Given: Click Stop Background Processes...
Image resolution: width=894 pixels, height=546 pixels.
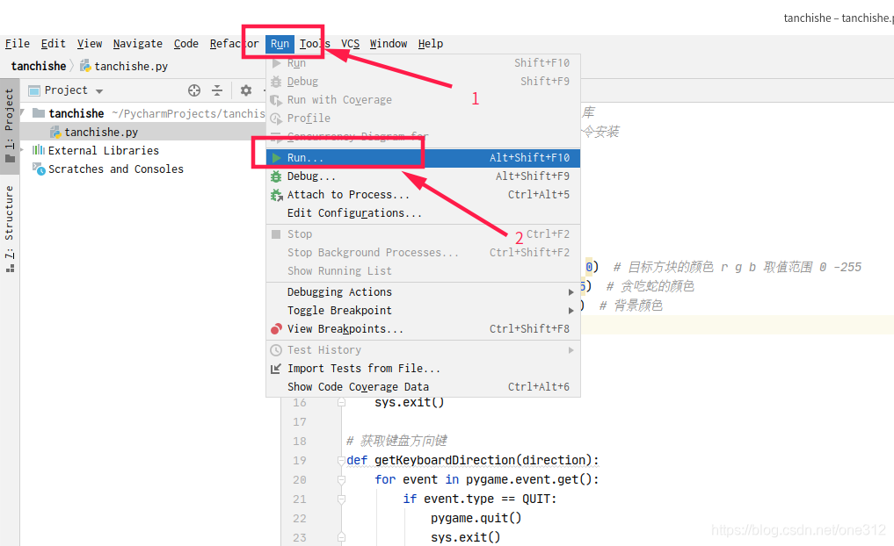Looking at the screenshot, I should coord(423,252).
